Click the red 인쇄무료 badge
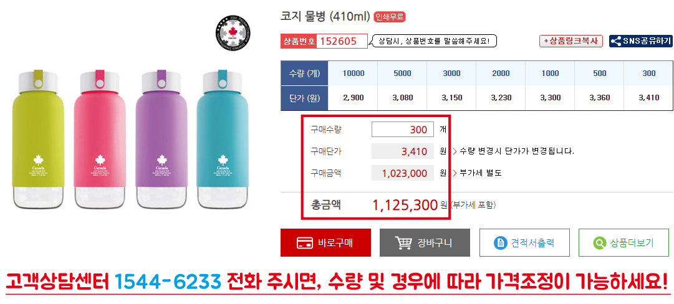Viewport: 674px width, 304px height. coord(390,17)
